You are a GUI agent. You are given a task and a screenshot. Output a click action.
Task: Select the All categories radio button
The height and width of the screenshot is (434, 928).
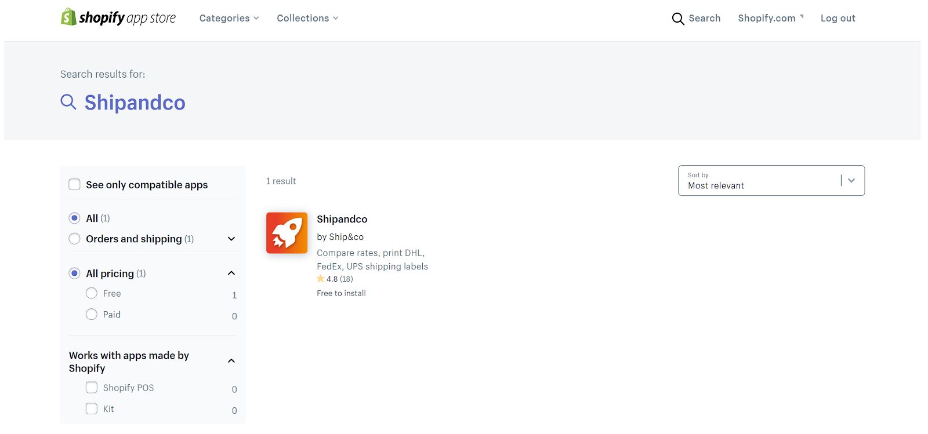(74, 218)
